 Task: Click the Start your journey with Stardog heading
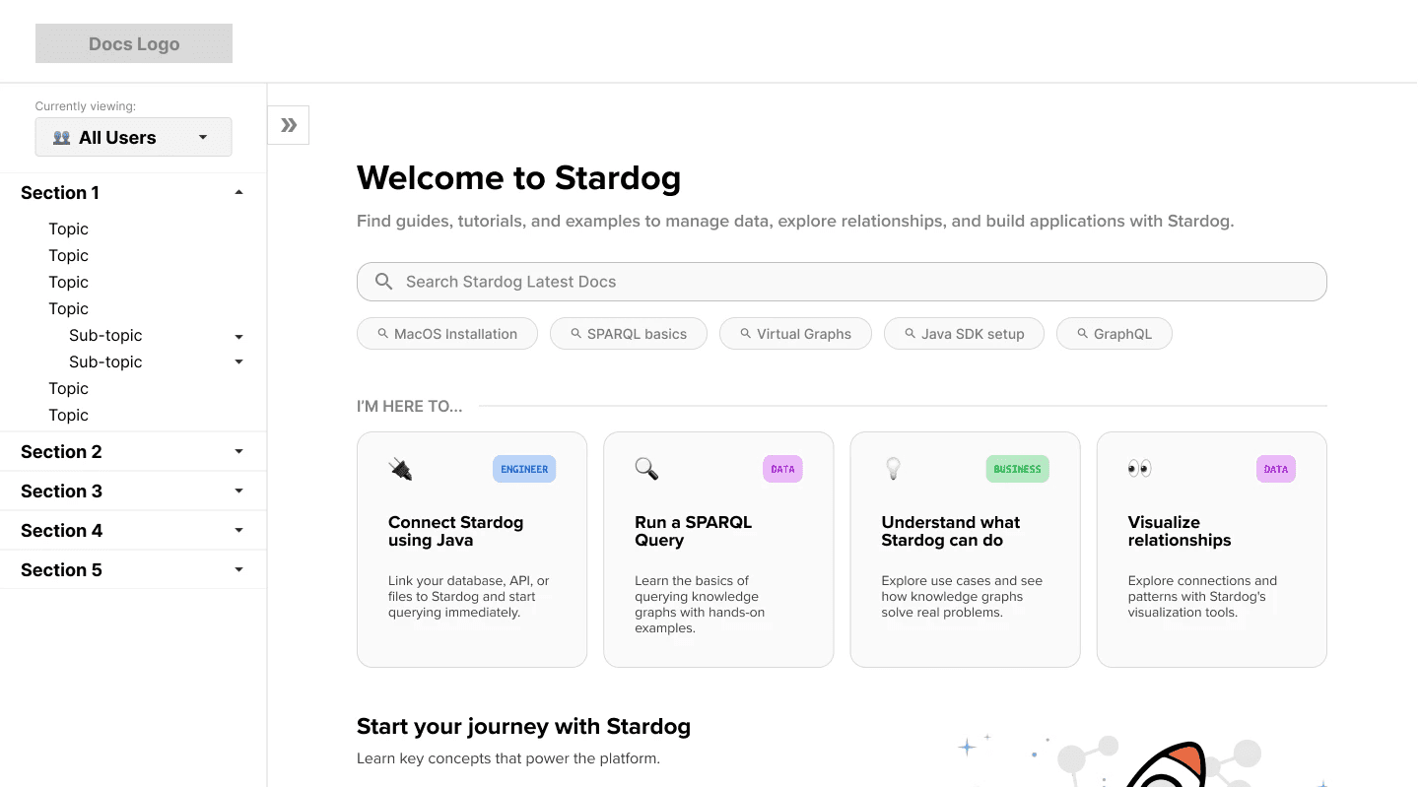[523, 727]
